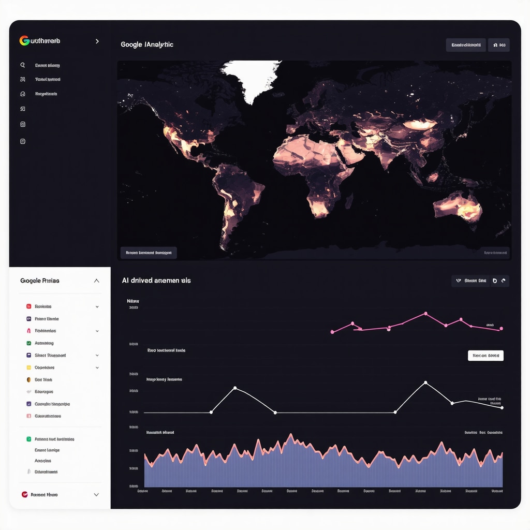Select the last point on the pink line

501,329
